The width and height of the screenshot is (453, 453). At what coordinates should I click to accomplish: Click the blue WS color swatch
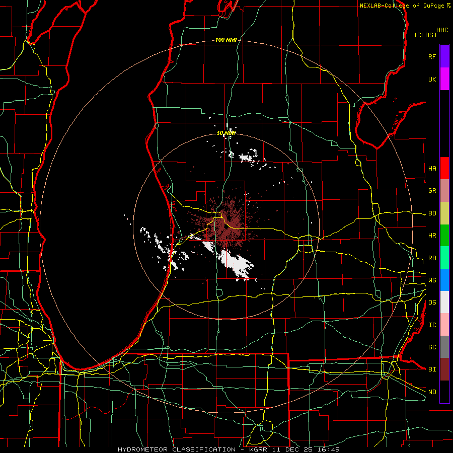point(444,280)
